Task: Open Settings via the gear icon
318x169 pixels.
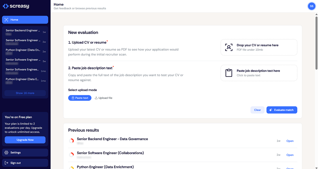Action: tap(6, 152)
